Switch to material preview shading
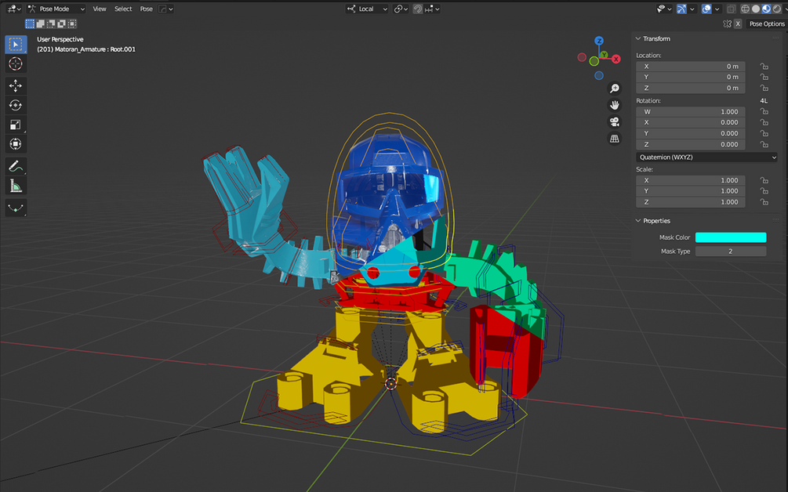 (x=766, y=9)
